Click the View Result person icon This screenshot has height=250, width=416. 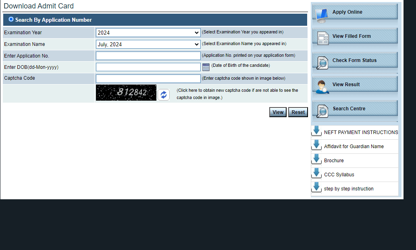tap(322, 87)
